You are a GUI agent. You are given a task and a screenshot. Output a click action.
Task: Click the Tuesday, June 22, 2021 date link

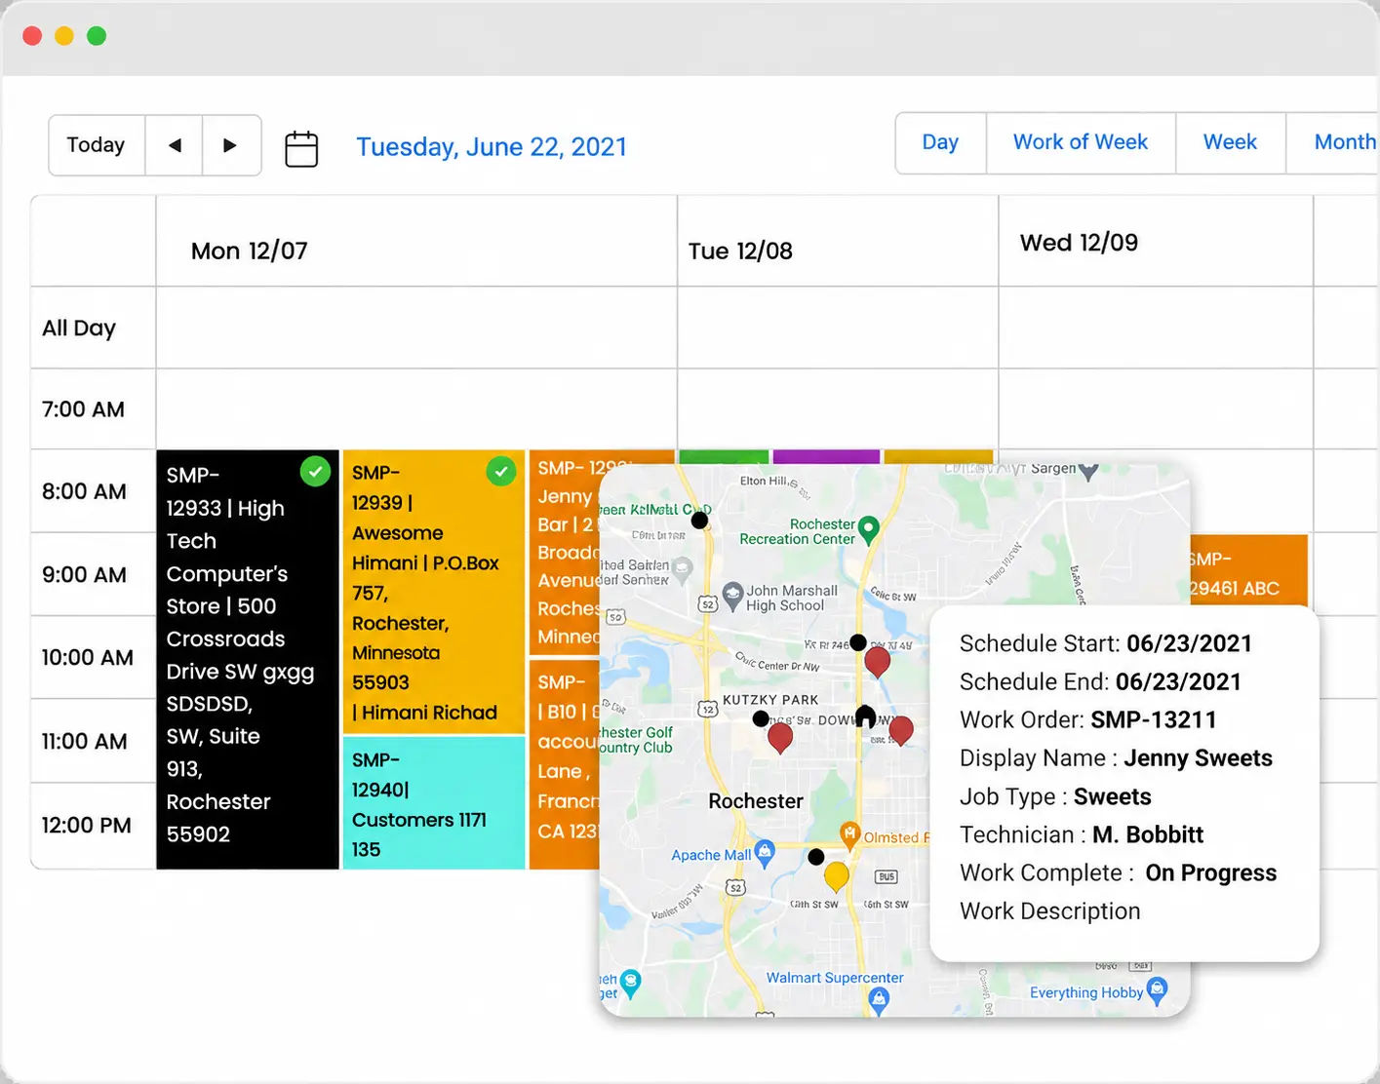[x=492, y=147]
